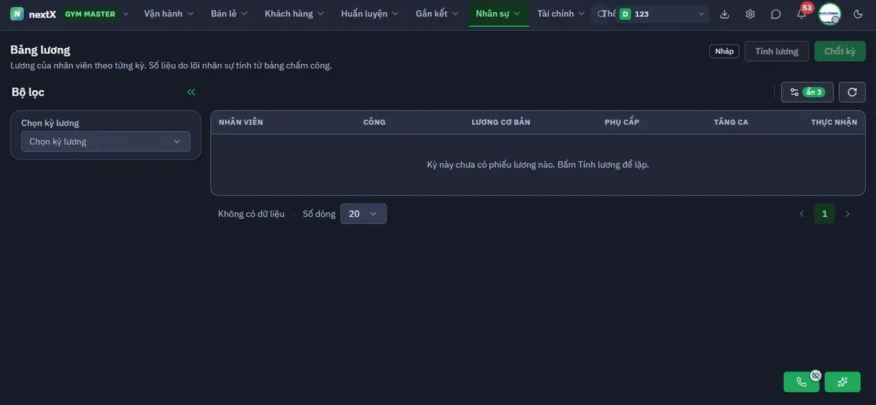Open the Gắn kết menu
The image size is (876, 405).
[437, 14]
